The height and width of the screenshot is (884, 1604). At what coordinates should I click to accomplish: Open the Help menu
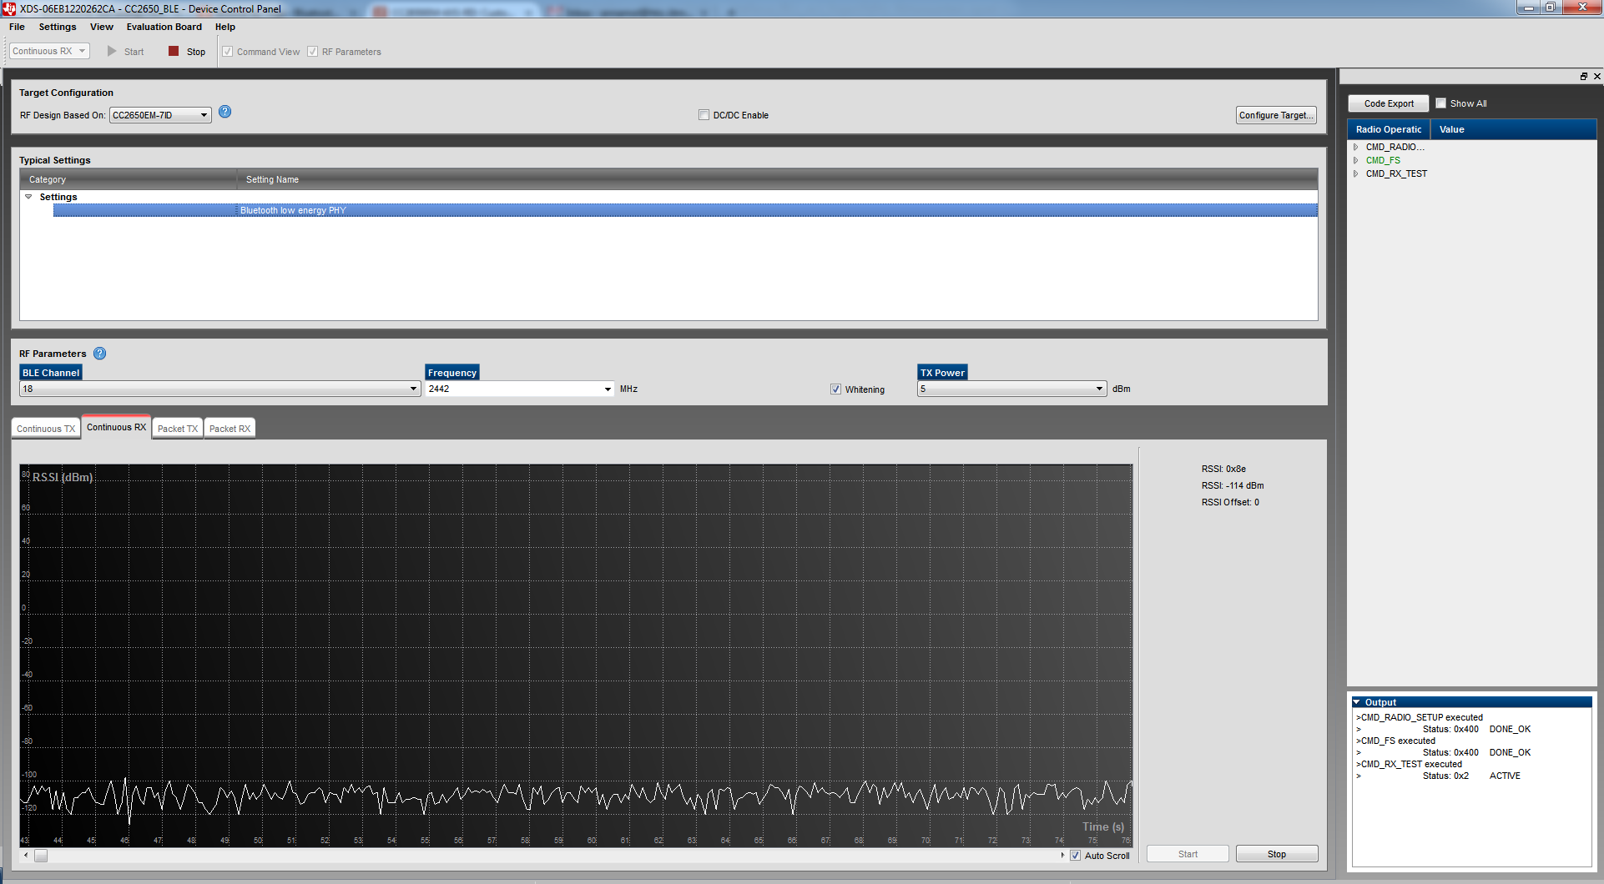[225, 27]
